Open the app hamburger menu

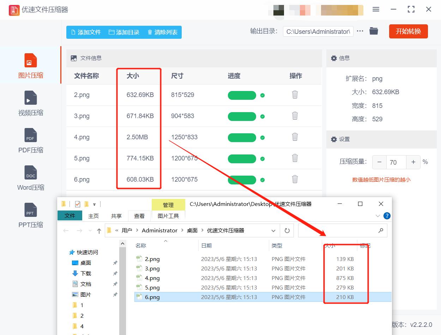376,10
